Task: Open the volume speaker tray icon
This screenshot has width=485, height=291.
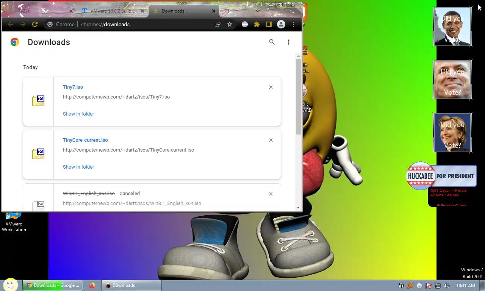Action: point(447,286)
